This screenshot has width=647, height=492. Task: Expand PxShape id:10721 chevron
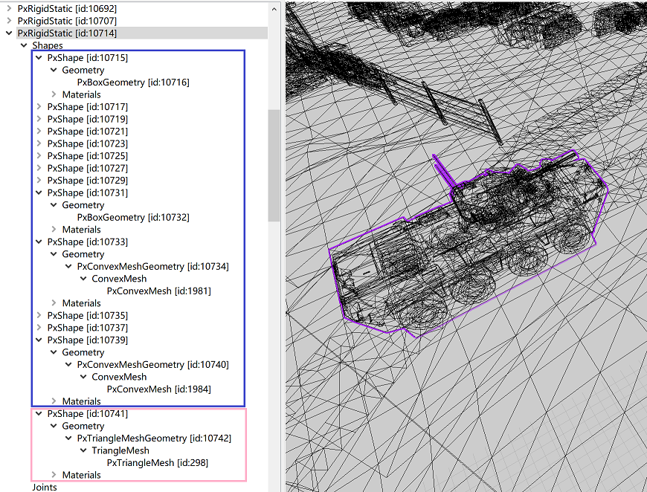39,132
